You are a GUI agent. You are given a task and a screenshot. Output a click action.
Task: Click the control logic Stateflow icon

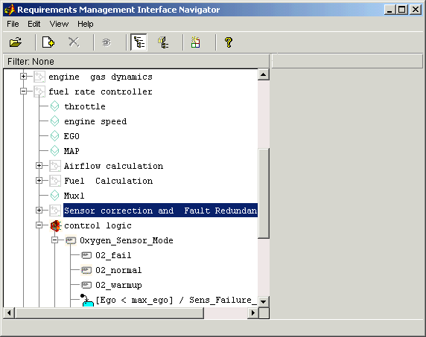[56, 225]
